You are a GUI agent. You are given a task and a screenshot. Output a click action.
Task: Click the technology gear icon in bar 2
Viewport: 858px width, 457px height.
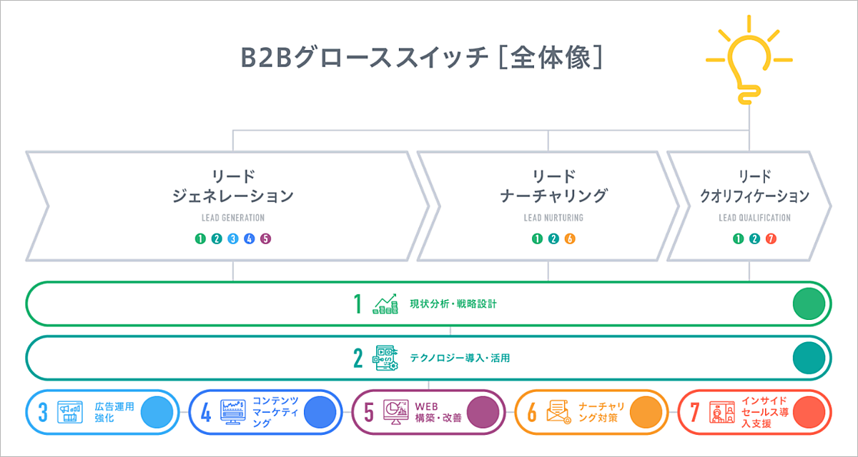pos(386,358)
